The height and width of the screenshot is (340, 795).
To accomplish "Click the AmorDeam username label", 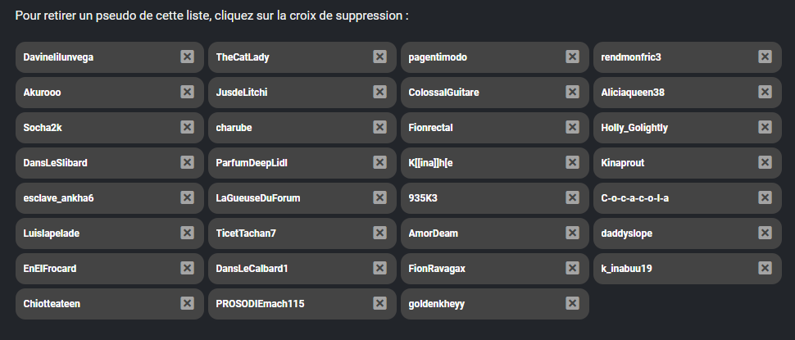I will click(434, 233).
